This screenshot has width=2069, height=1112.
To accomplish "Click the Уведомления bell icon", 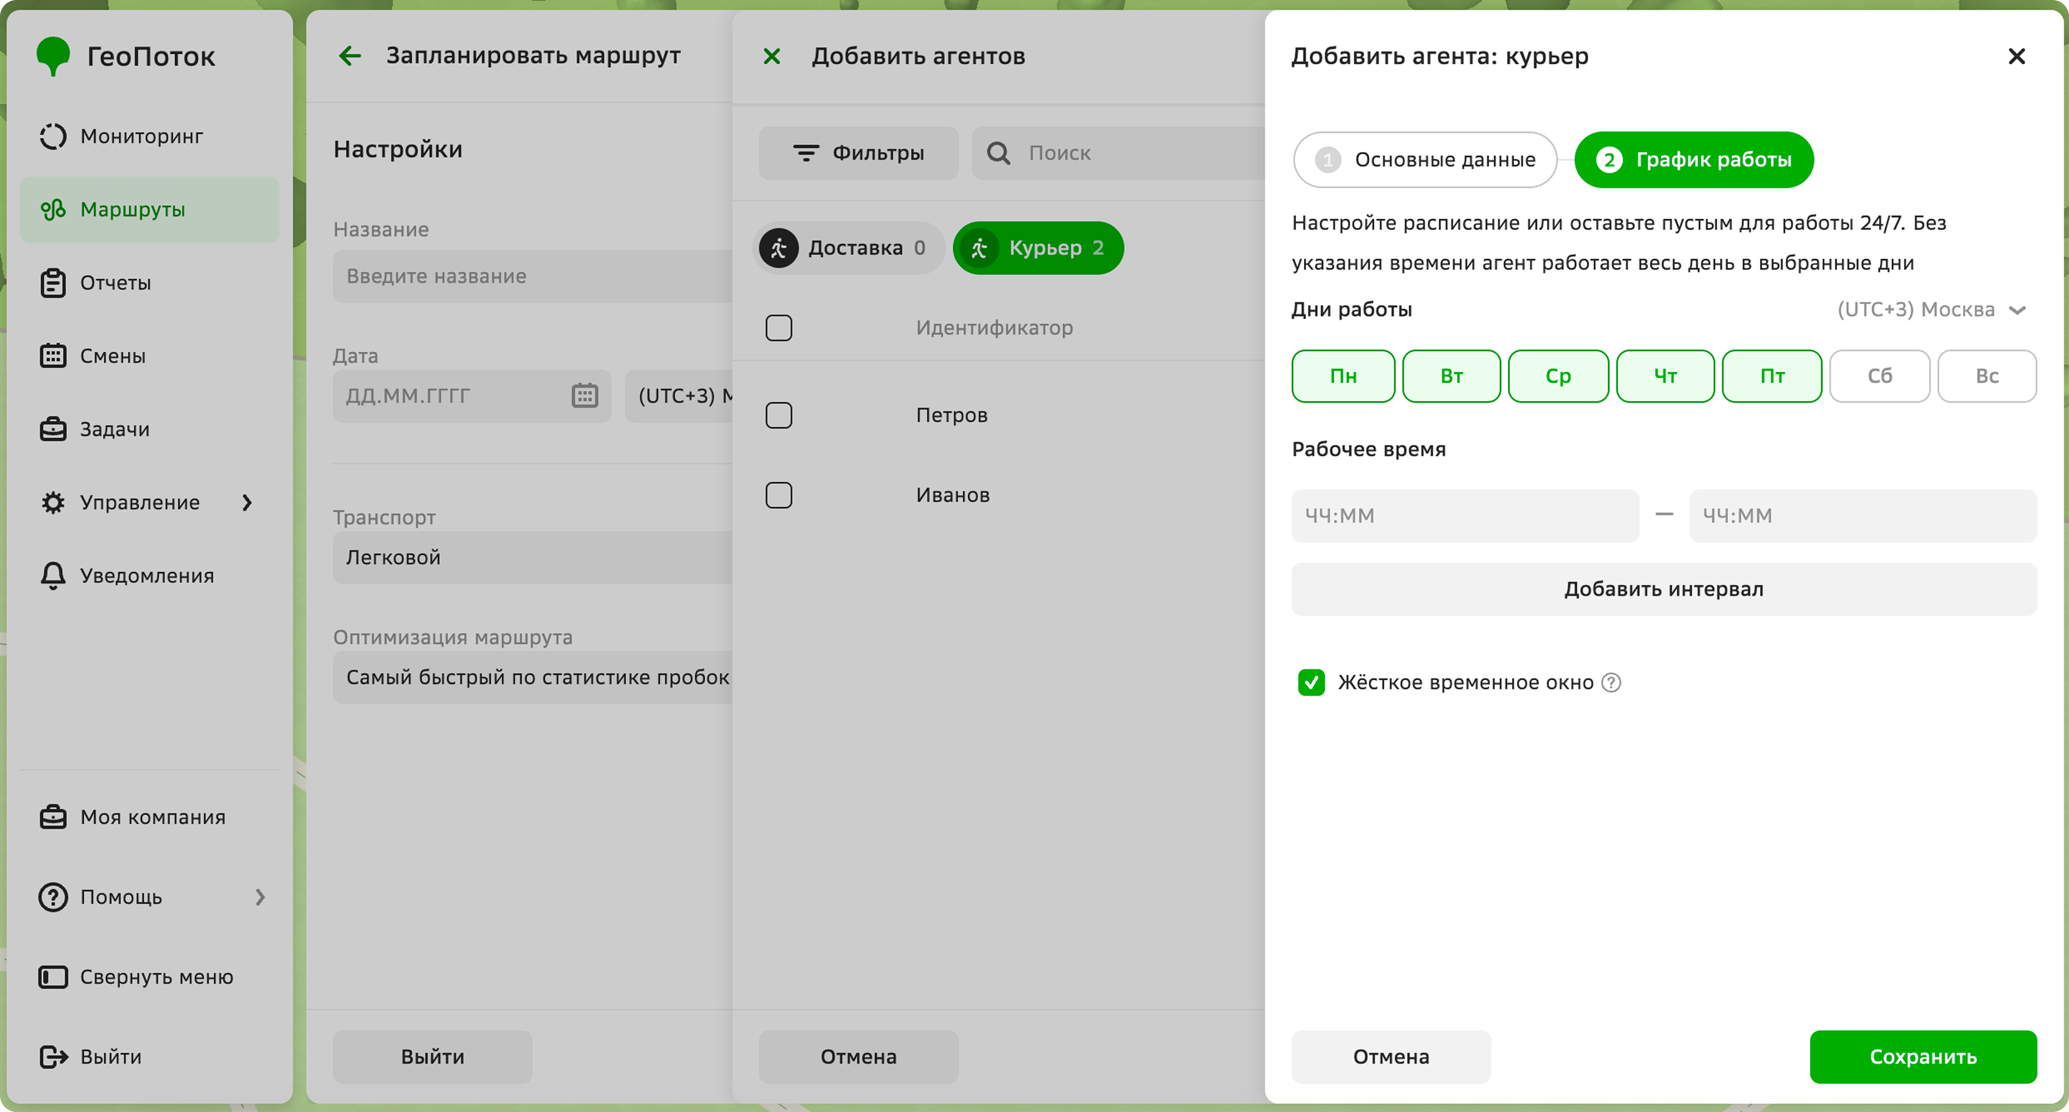I will pyautogui.click(x=53, y=575).
